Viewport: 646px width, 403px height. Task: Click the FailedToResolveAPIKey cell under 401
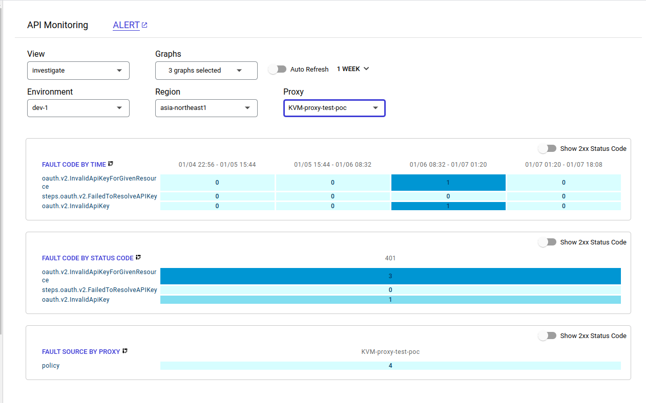[390, 290]
